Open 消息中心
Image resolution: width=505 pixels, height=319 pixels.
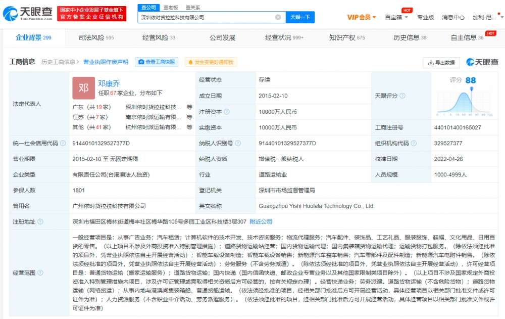tap(453, 17)
